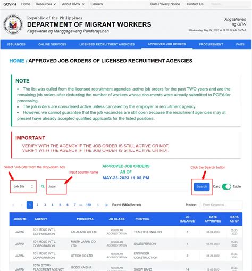Viewport: 252px width, 271px height.
Task: Click the Position keywords input field
Action: [x=221, y=205]
